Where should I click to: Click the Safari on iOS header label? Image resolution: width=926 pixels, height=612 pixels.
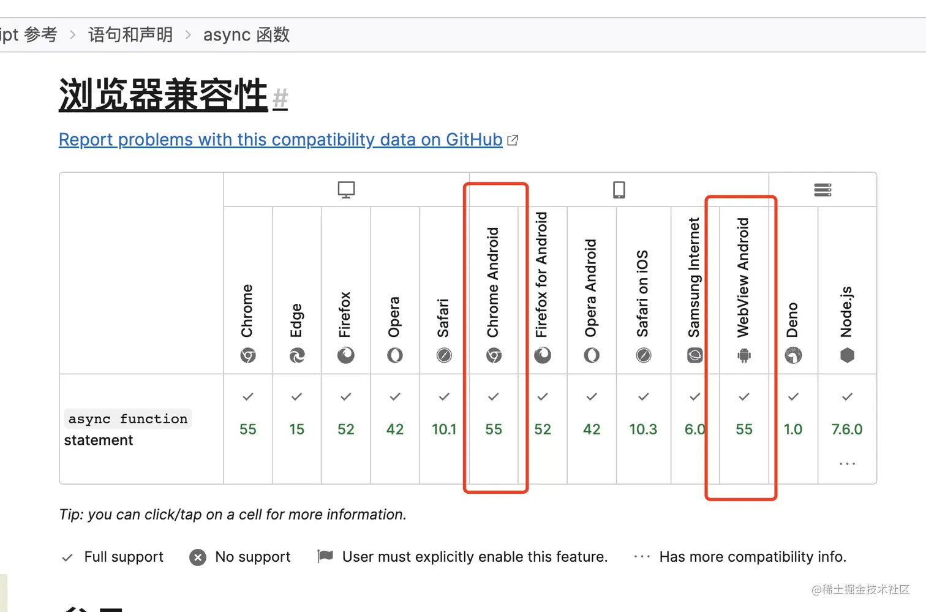click(x=642, y=293)
